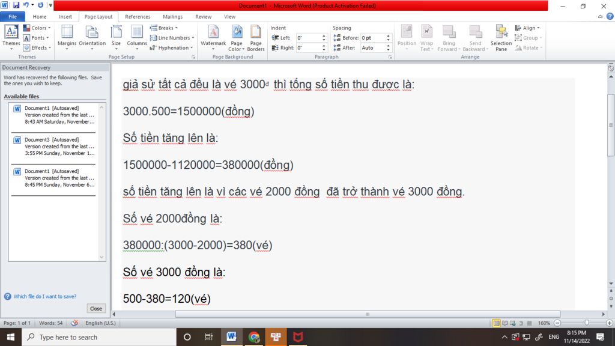Launch Paragraph dialog box
Viewport: 615px width, 346px height.
tap(390, 57)
